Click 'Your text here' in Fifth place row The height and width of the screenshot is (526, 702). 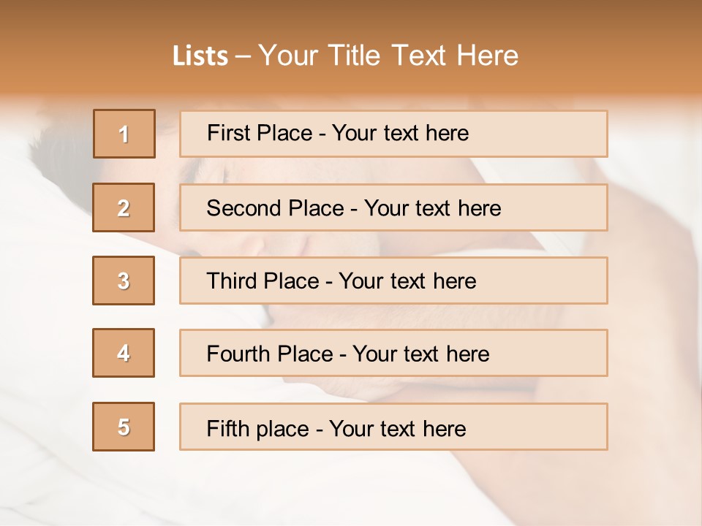[397, 428]
